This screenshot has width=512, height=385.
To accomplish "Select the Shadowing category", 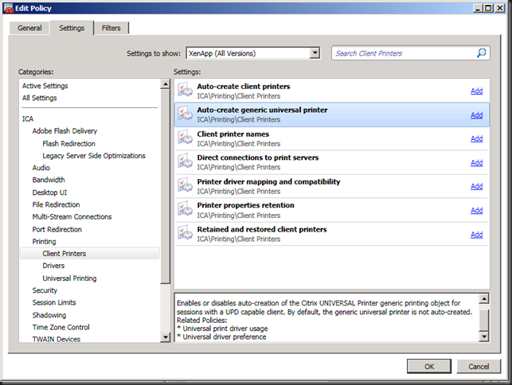I will 49,315.
